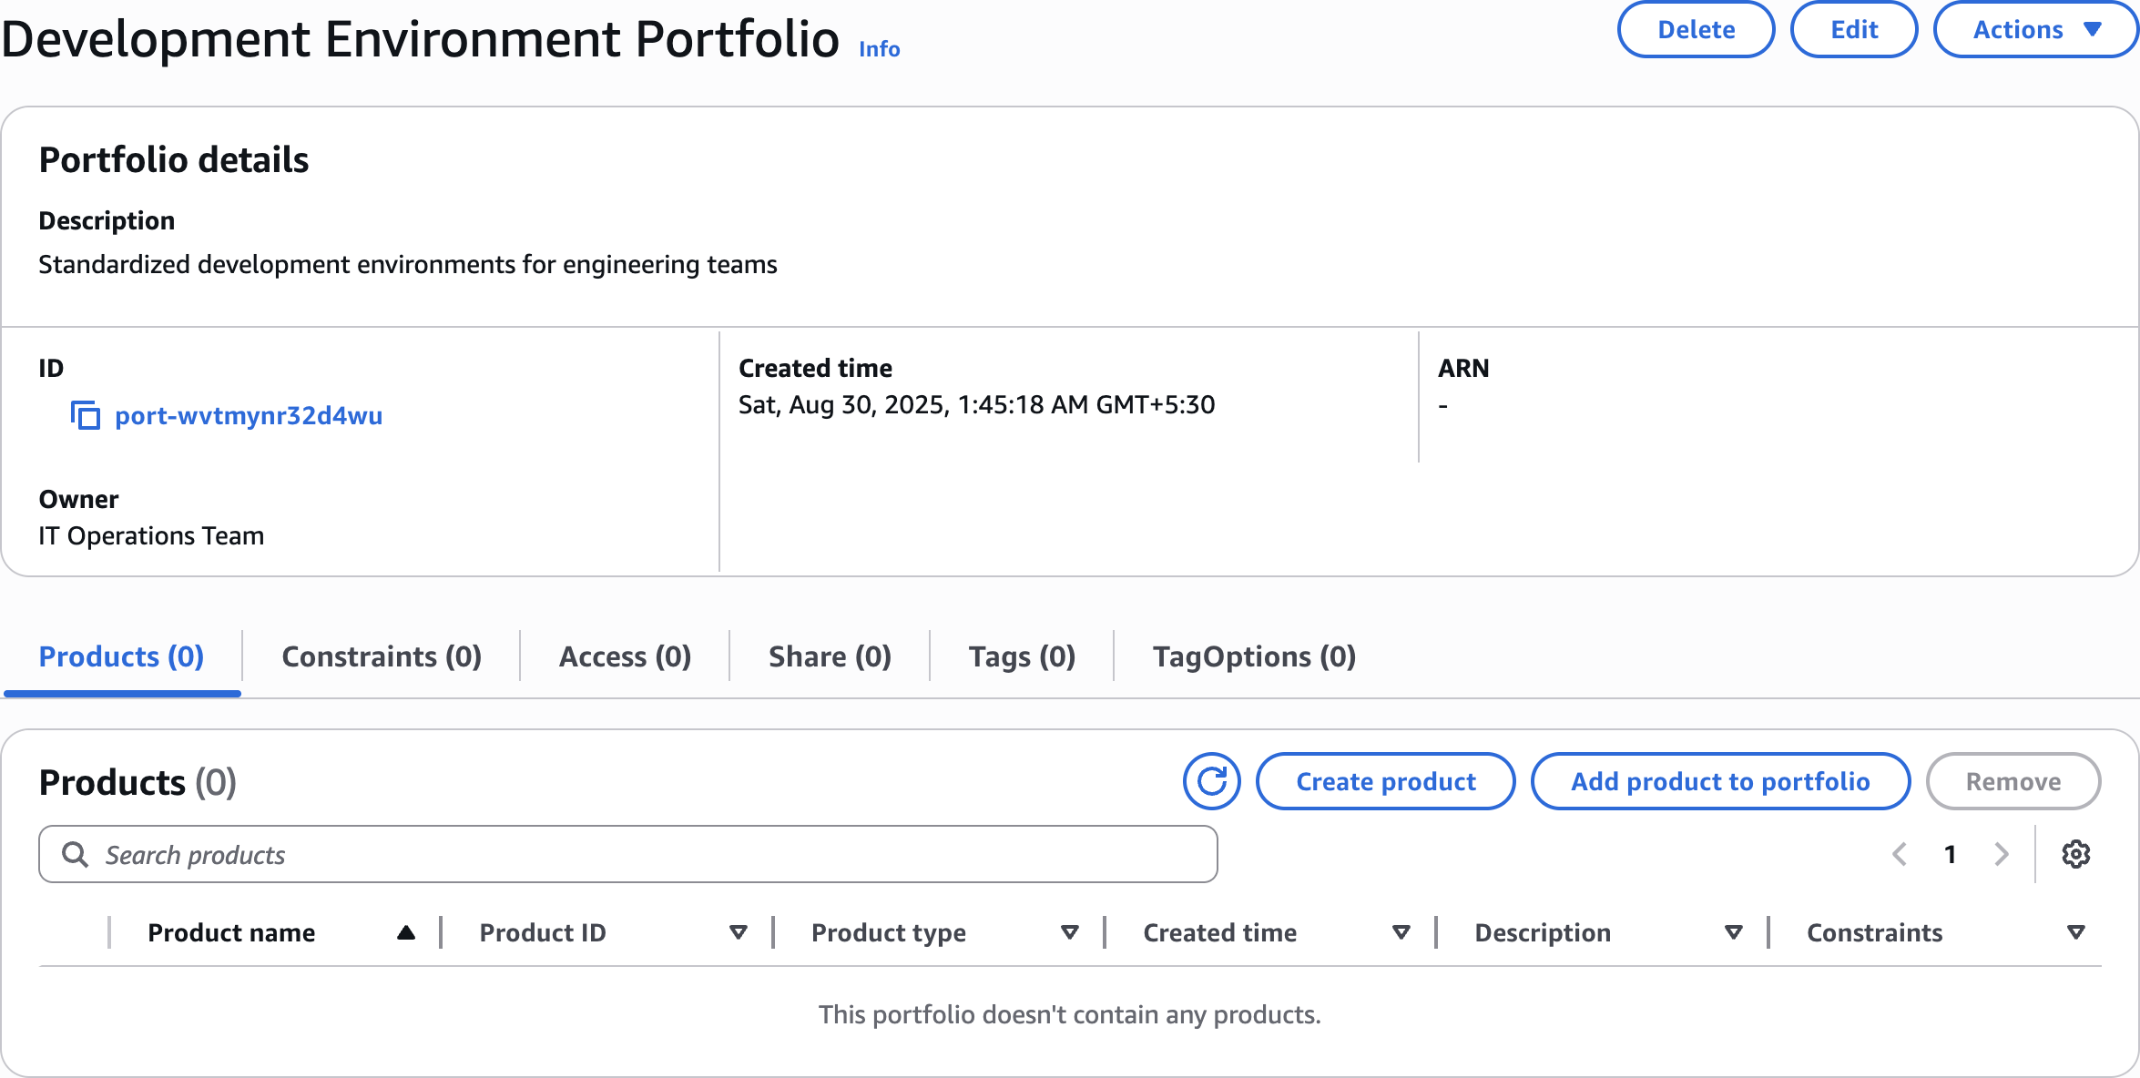Screen dimensions: 2140x1078
Task: Open table preferences gear icon
Action: pyautogui.click(x=2075, y=854)
